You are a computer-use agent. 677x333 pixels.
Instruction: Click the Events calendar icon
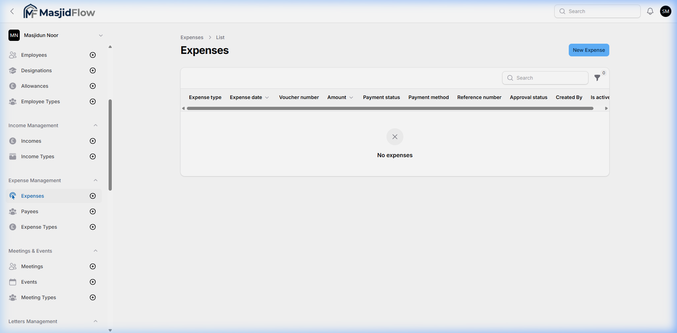pyautogui.click(x=13, y=282)
